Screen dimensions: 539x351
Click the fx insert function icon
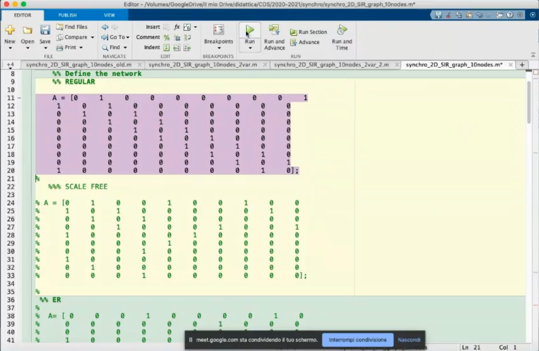tap(177, 27)
